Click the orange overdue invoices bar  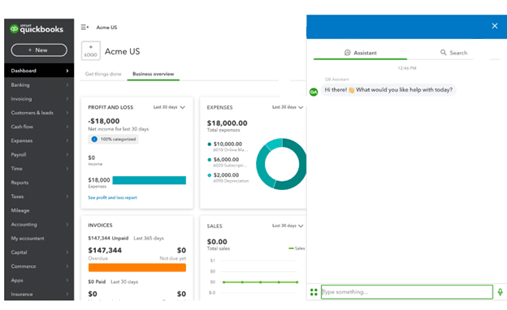137,267
